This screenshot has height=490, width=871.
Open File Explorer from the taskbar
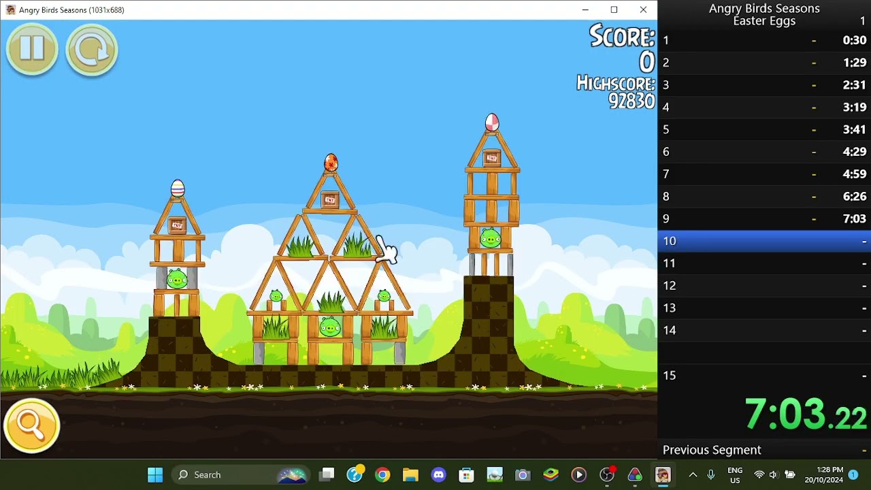click(410, 475)
